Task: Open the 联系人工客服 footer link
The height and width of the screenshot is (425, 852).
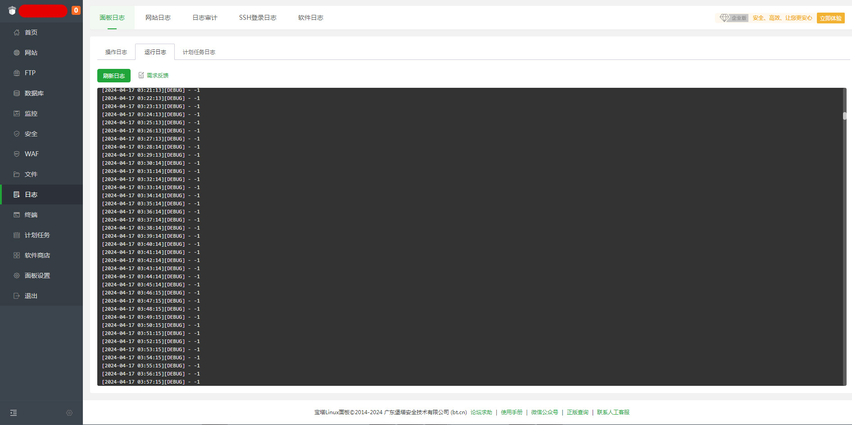Action: pos(613,412)
